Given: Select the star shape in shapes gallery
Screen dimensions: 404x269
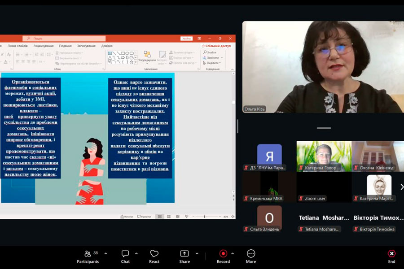Looking at the screenshot, I should point(132,62).
